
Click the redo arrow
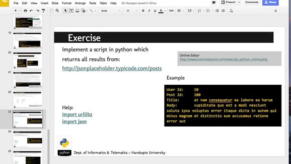point(37,11)
